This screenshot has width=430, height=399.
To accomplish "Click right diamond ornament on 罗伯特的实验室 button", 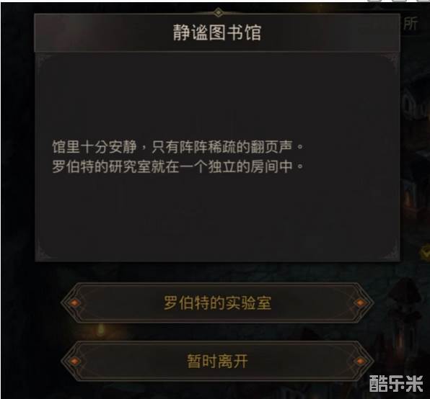I will 360,302.
